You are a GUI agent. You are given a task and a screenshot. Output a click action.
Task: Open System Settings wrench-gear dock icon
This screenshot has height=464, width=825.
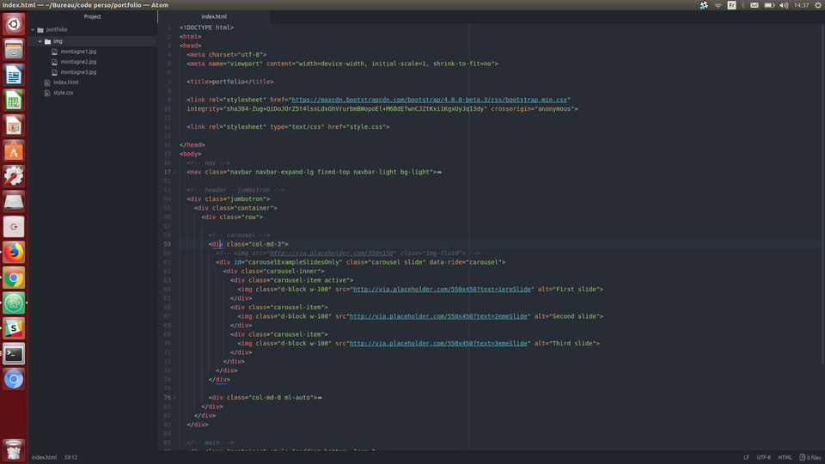click(x=14, y=176)
